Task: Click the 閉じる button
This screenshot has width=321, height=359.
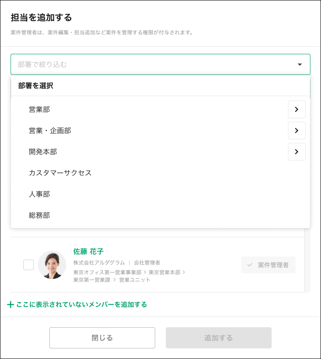Action: click(102, 338)
